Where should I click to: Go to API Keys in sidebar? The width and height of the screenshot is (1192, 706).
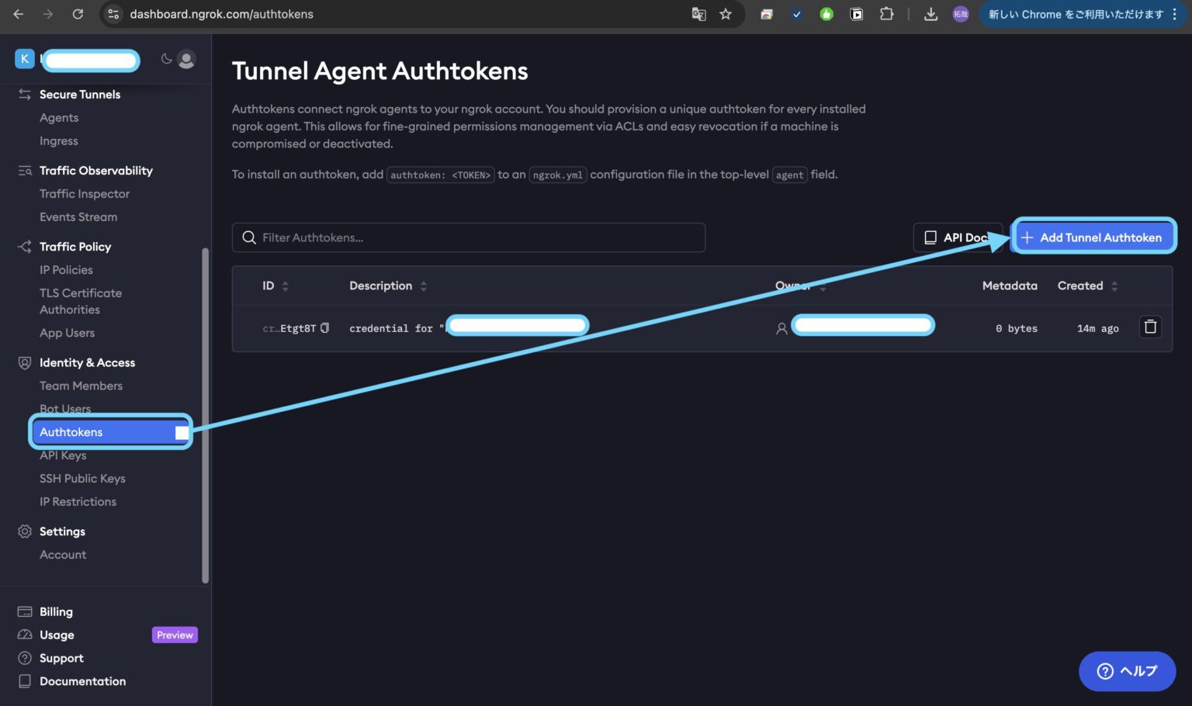(63, 455)
